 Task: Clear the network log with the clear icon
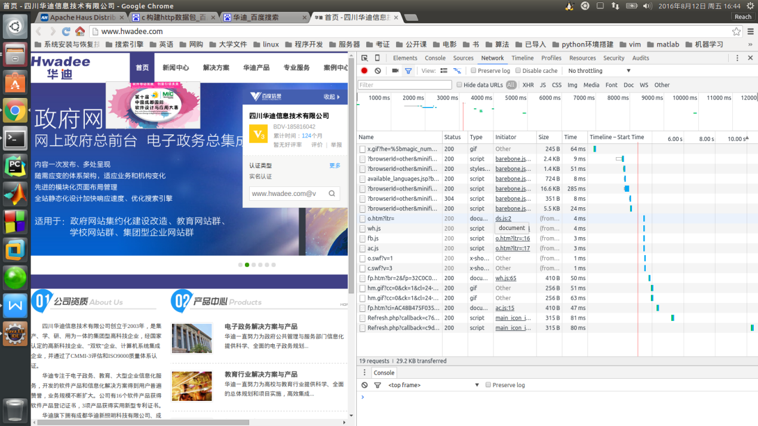[x=378, y=71]
